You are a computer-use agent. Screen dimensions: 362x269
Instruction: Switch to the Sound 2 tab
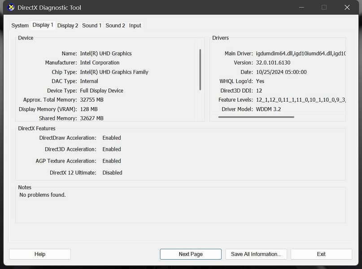115,26
